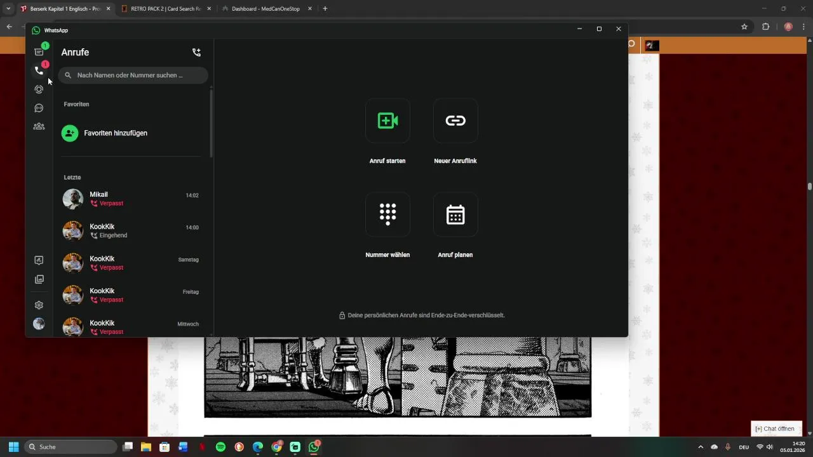Focus the Nach Namen oder Nummer suchen field
Image resolution: width=813 pixels, height=457 pixels.
tap(133, 75)
